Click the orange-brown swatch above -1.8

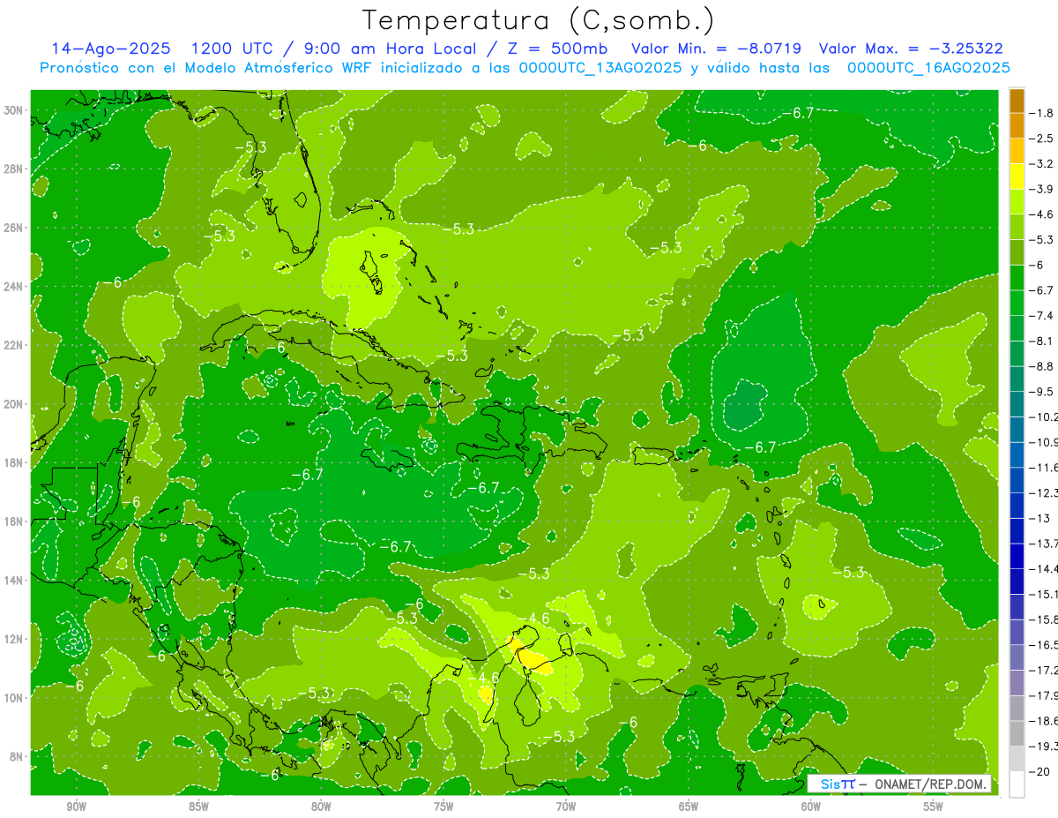pos(1017,101)
